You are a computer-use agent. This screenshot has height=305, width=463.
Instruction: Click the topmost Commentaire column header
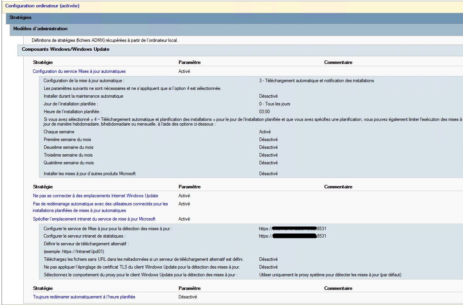[x=338, y=62]
